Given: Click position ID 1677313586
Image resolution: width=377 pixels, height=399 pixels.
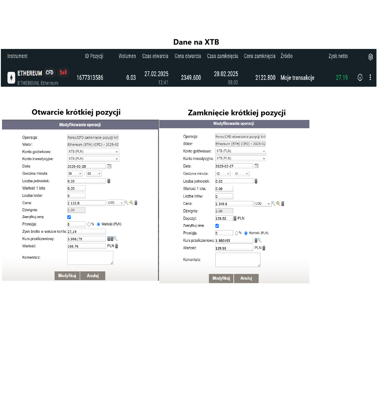Looking at the screenshot, I should (90, 78).
